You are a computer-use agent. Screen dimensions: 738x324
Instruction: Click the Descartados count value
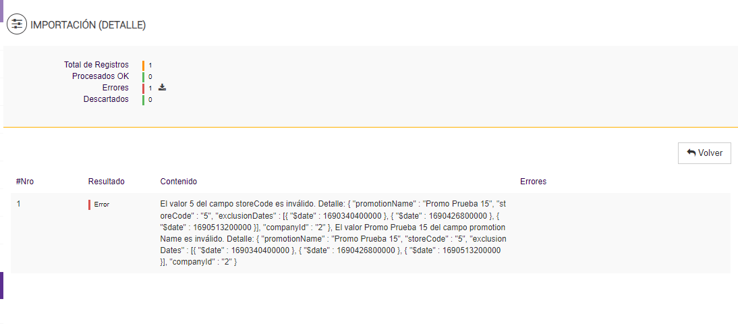coord(150,100)
